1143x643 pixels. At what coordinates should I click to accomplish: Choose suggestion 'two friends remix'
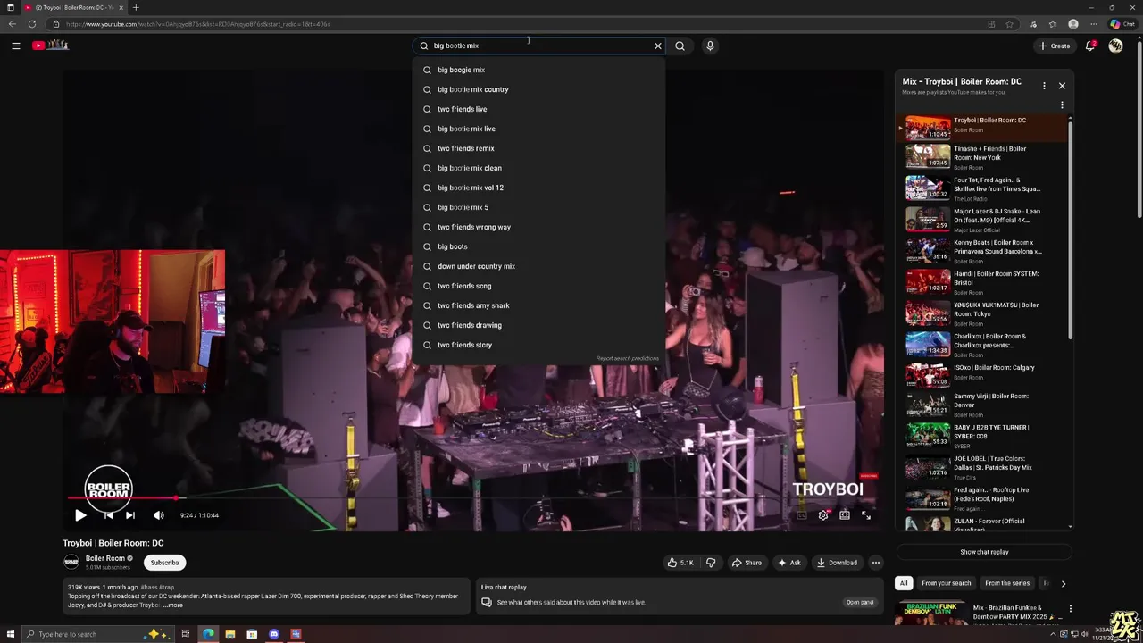coord(538,148)
